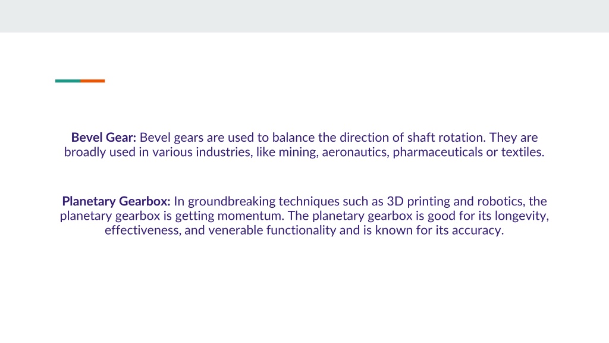The width and height of the screenshot is (609, 343).
Task: Click the word "longevity" in the second paragraph
Action: point(522,216)
